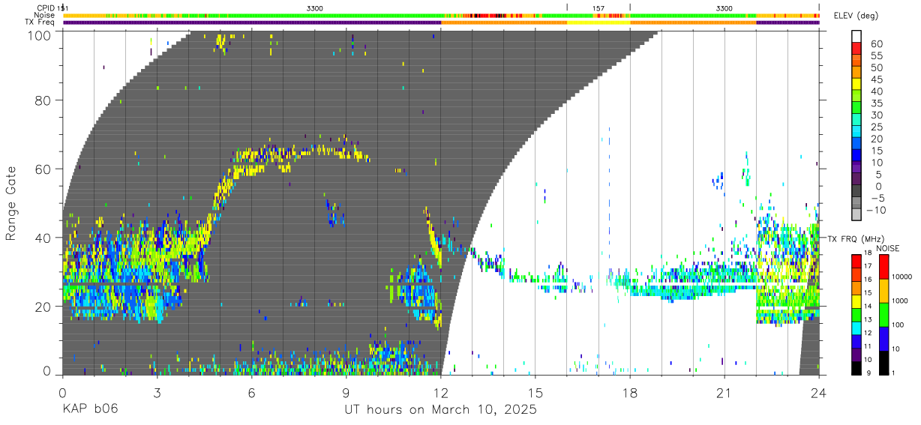Click the UT hours on March 10, 2025 caption
The image size is (921, 425).
click(x=440, y=411)
